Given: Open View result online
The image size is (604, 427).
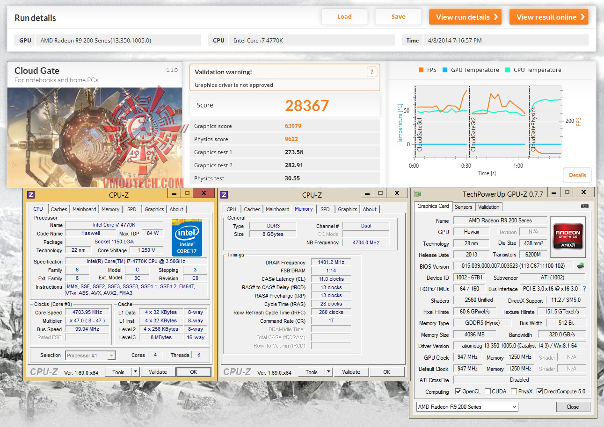Looking at the screenshot, I should coord(549,17).
